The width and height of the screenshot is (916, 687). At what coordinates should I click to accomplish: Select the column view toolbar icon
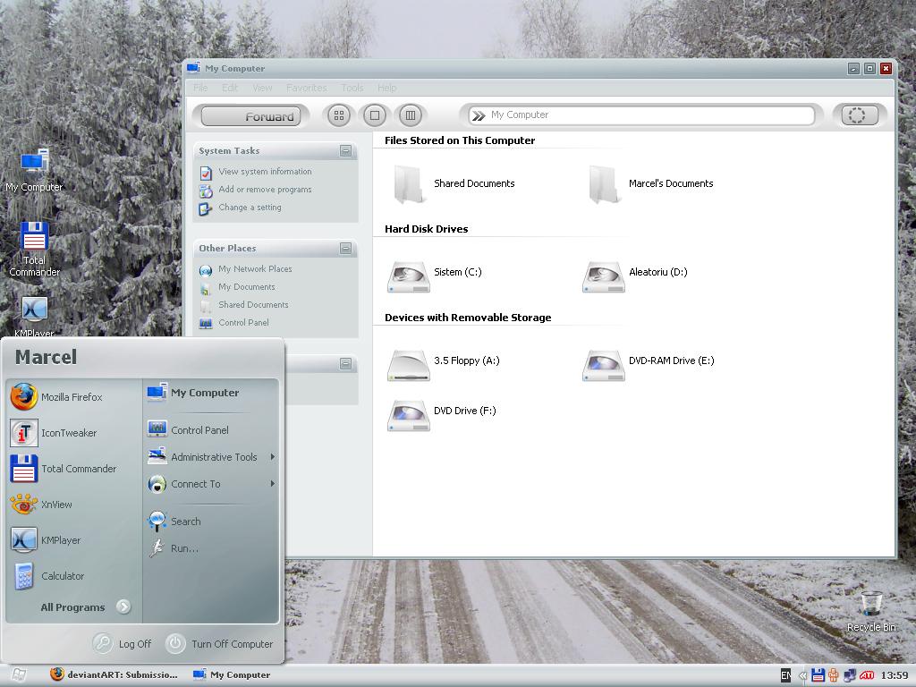[410, 114]
